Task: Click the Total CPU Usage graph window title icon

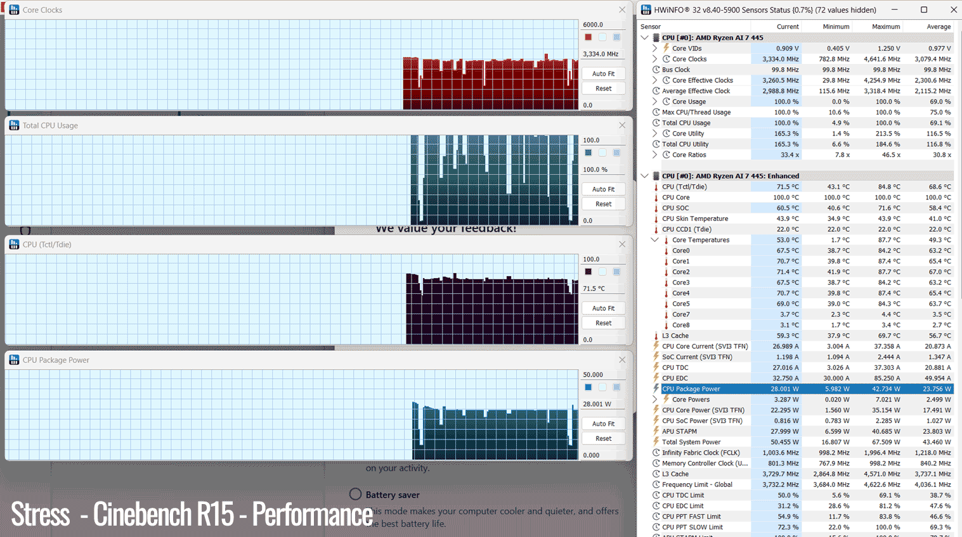Action: coord(14,125)
